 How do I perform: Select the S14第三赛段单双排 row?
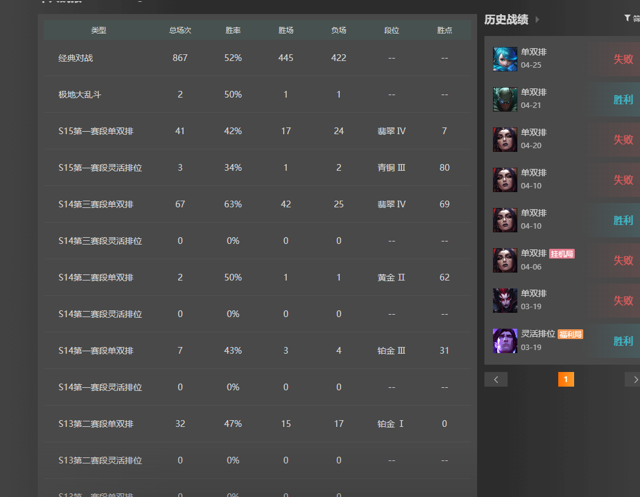(x=257, y=204)
